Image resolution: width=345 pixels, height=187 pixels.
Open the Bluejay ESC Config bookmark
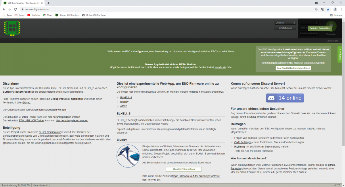pos(67,15)
